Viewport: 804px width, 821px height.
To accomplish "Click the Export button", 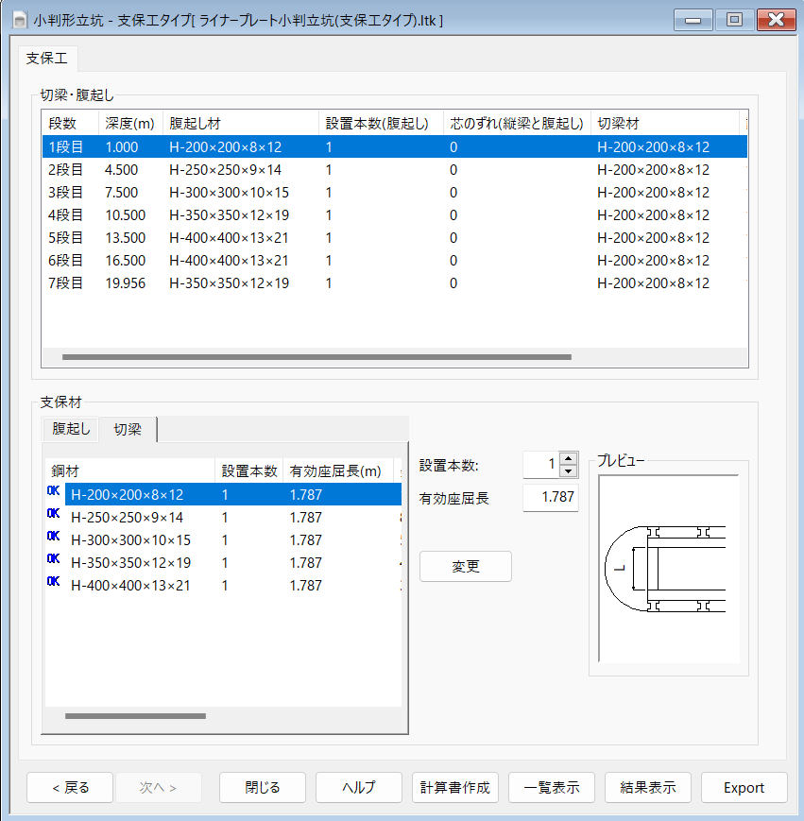I will (x=744, y=787).
